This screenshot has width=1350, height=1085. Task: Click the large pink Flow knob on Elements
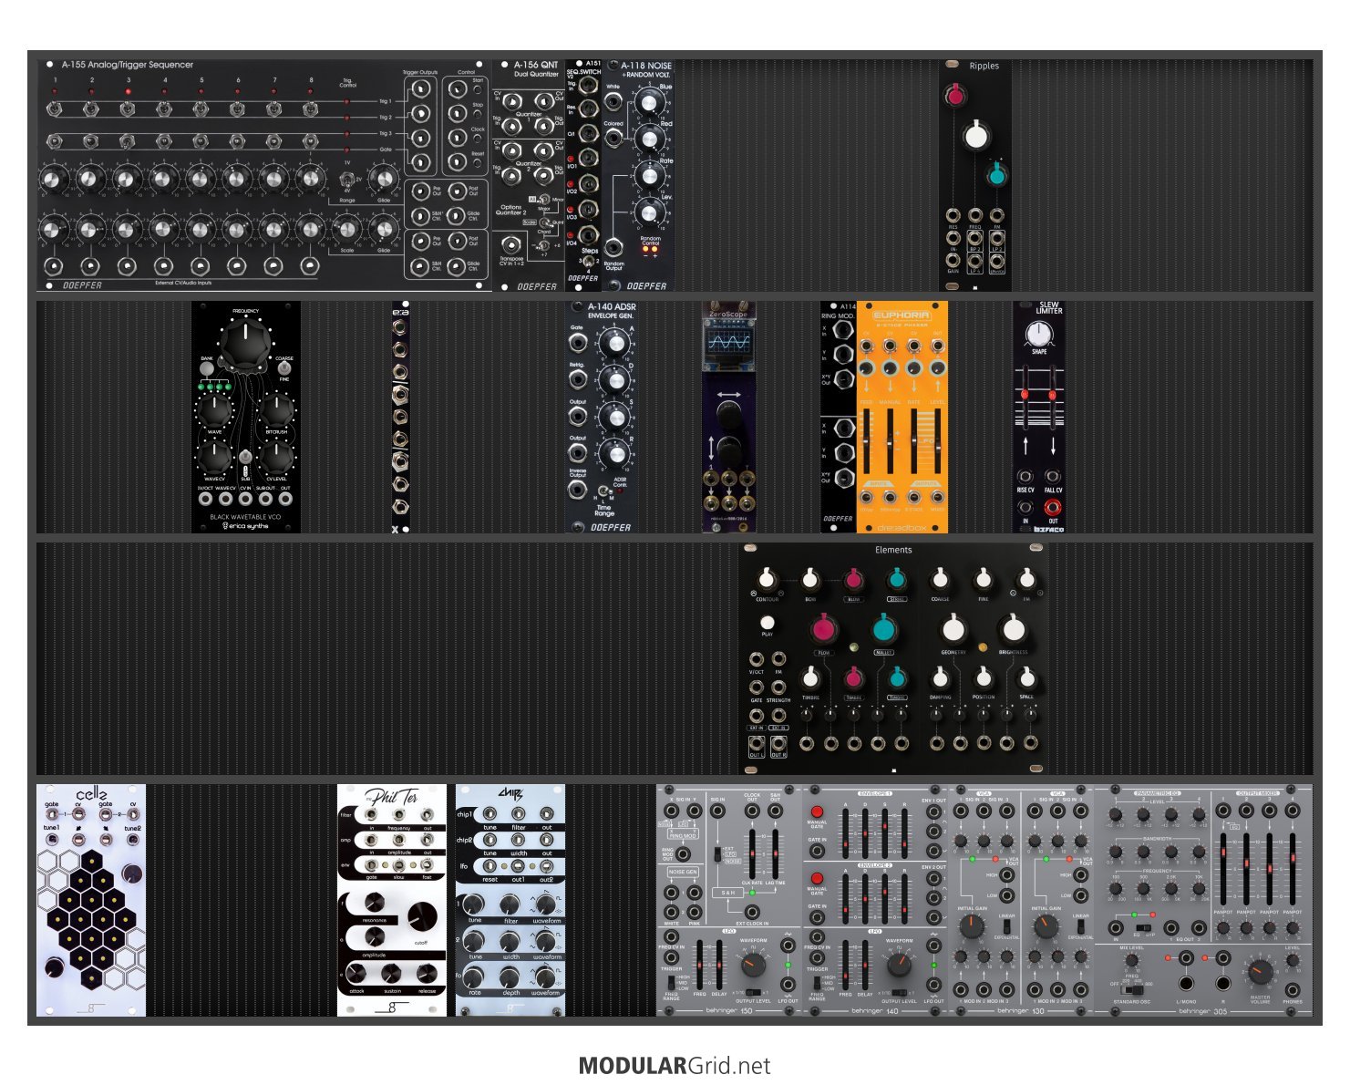[x=824, y=629]
